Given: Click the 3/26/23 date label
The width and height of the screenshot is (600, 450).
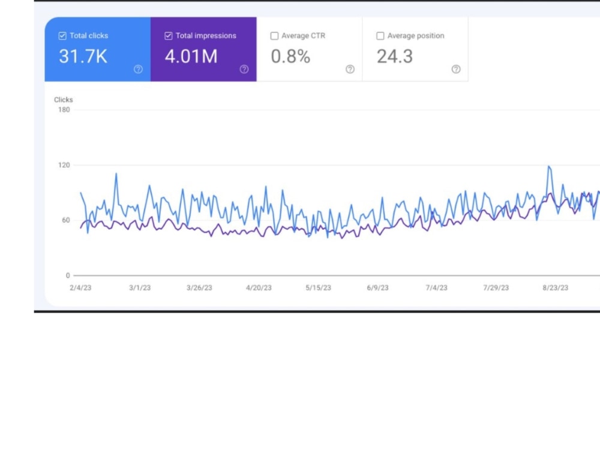Looking at the screenshot, I should 199,288.
